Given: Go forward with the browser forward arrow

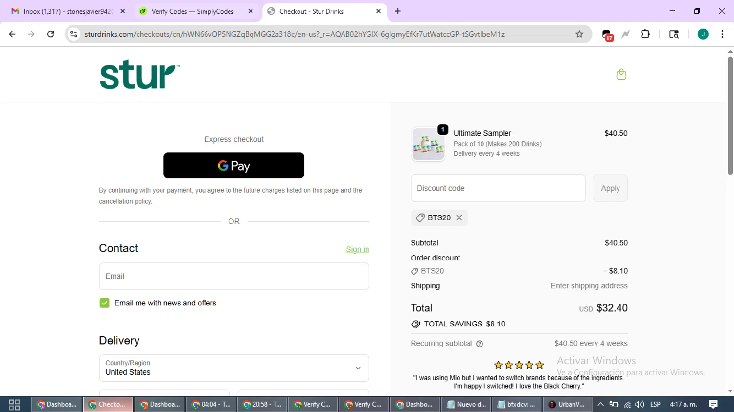Looking at the screenshot, I should (31, 34).
